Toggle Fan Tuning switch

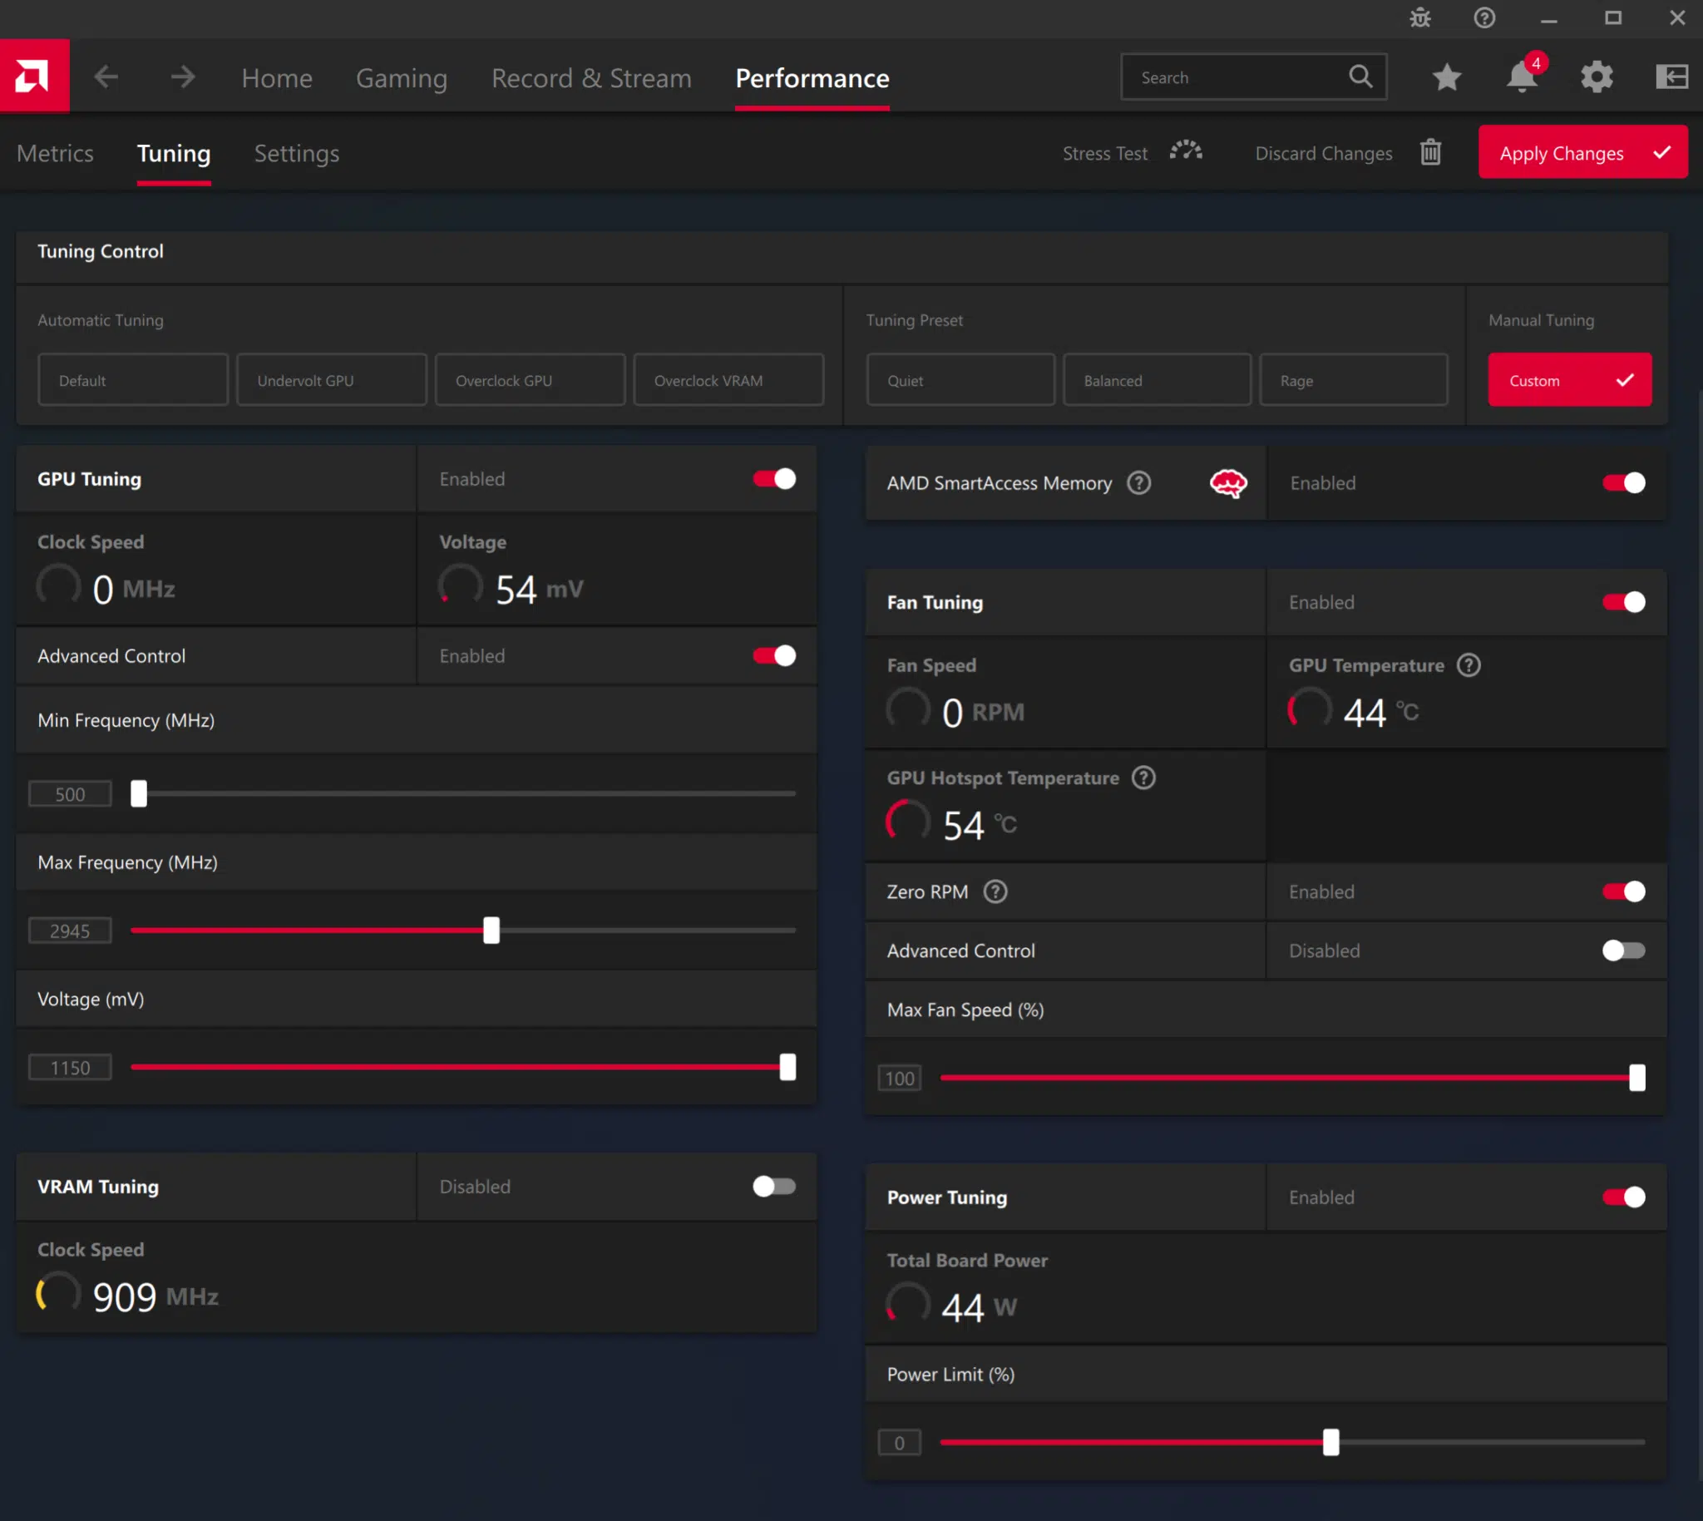pos(1624,603)
